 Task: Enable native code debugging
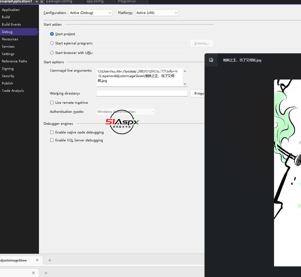click(x=52, y=132)
